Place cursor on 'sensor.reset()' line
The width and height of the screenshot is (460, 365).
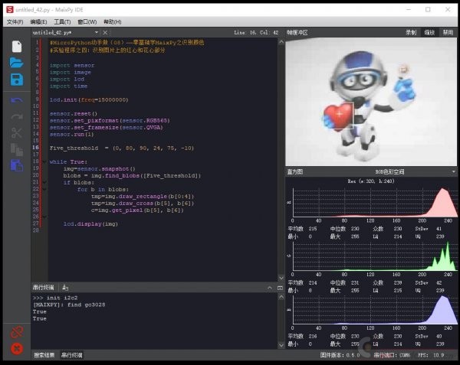tap(74, 114)
